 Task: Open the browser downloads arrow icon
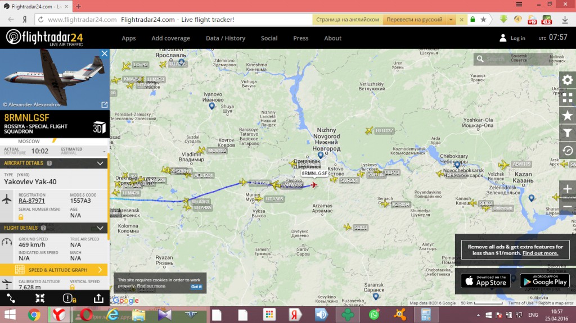click(565, 20)
